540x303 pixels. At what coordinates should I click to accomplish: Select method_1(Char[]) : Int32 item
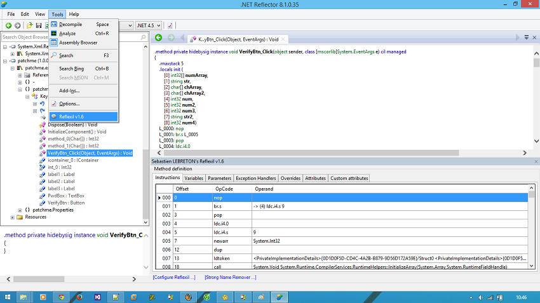pos(73,146)
